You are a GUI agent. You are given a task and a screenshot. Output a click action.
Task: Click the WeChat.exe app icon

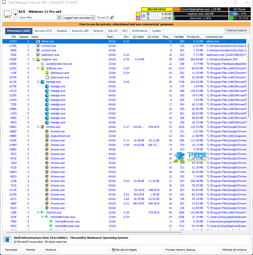click(43, 212)
